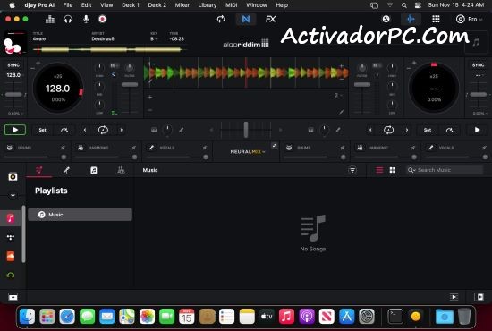Viewport: 492px width, 331px height.
Task: Click deck 1 track overview waveform
Action: coord(110,49)
